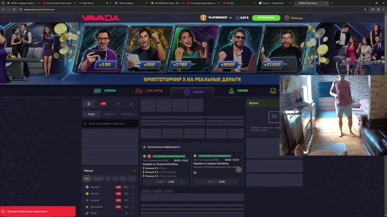Click the hockey puck icon in menu
387x217 pixels.
pos(87,200)
